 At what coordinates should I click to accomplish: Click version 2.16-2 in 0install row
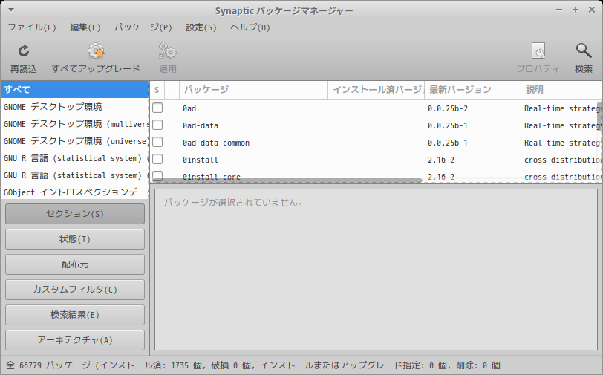click(441, 160)
